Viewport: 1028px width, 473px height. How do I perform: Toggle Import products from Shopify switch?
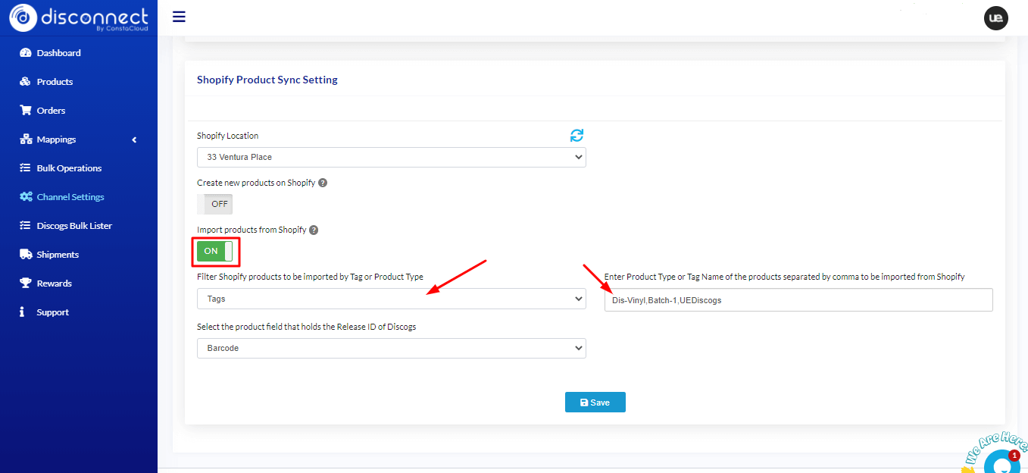coord(215,251)
